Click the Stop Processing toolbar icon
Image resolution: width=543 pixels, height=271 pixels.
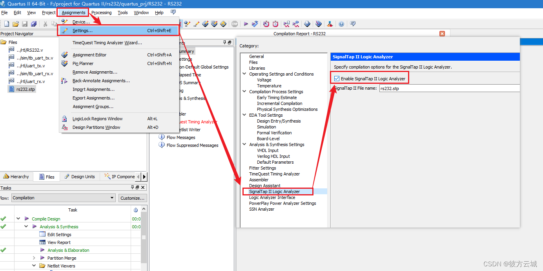pyautogui.click(x=235, y=24)
